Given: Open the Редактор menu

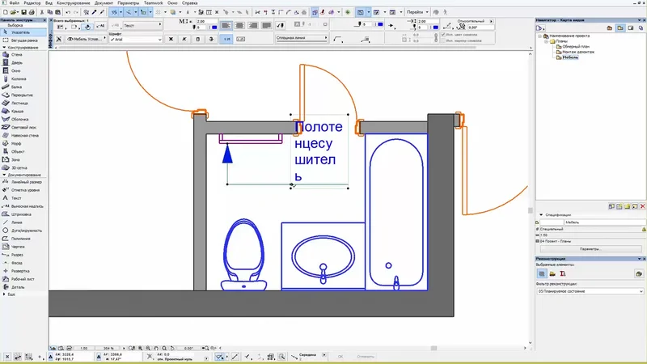Looking at the screenshot, I should tap(32, 3).
